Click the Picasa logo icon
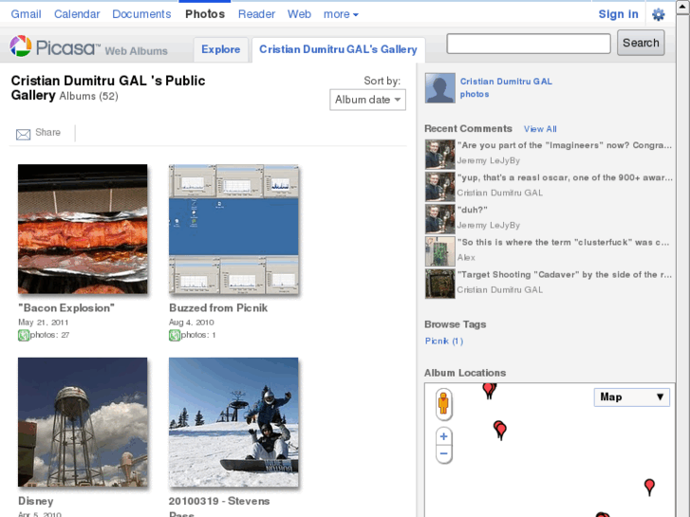Image resolution: width=690 pixels, height=517 pixels. click(21, 46)
